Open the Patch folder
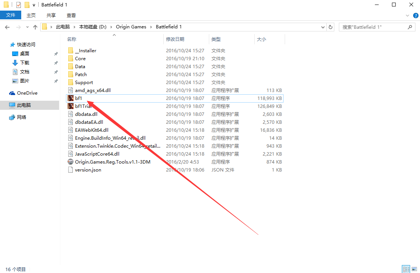This screenshot has height=273, width=420. pyautogui.click(x=81, y=74)
